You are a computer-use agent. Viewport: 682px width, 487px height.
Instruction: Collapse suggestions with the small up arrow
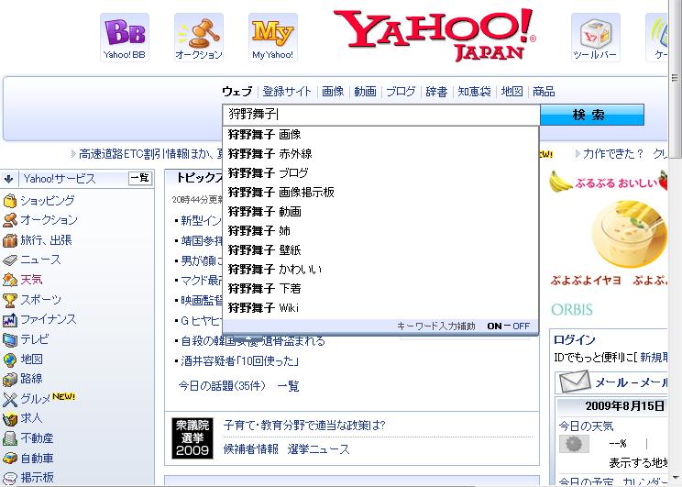click(248, 338)
